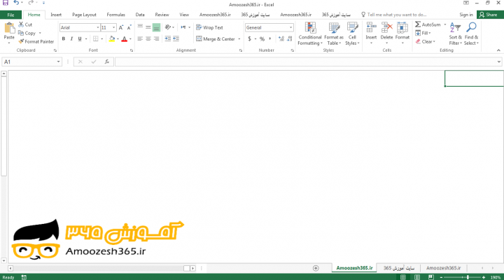Click the Tell me search box

tap(393, 15)
